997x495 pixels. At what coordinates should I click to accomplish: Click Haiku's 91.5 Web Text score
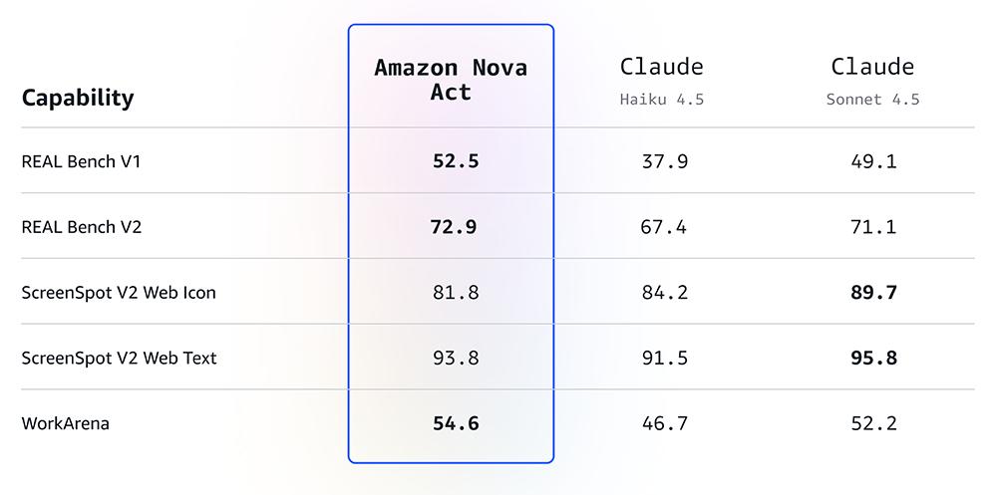click(x=664, y=358)
